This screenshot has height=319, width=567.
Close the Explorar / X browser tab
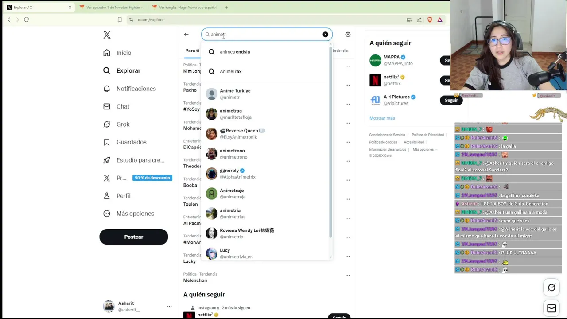[70, 8]
